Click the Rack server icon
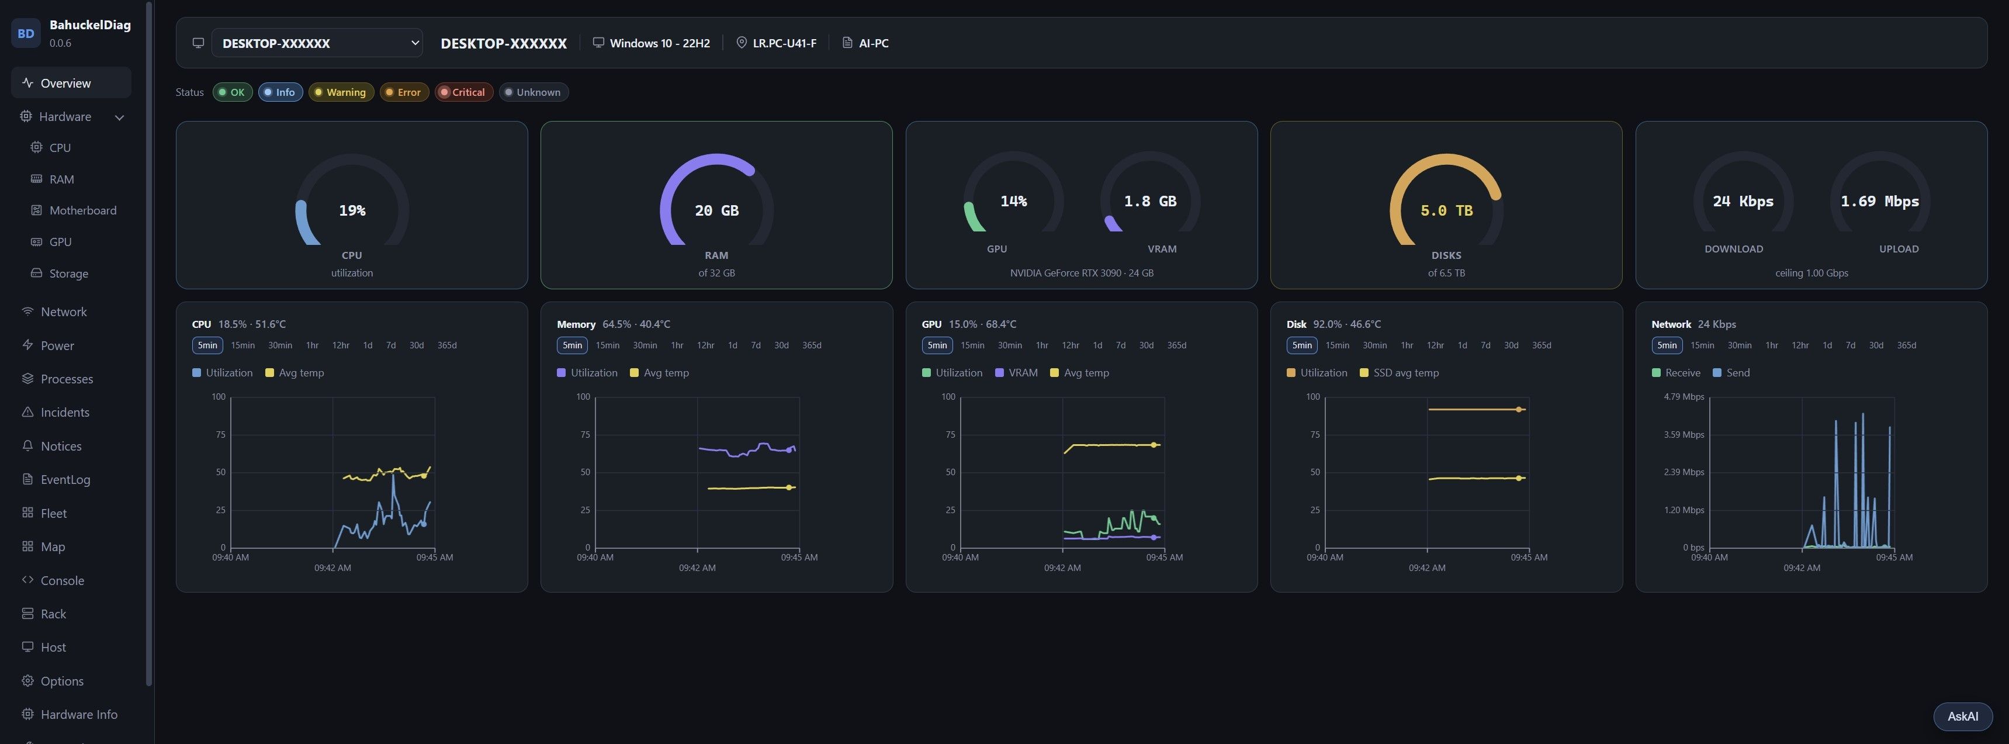2009x744 pixels. pos(27,613)
